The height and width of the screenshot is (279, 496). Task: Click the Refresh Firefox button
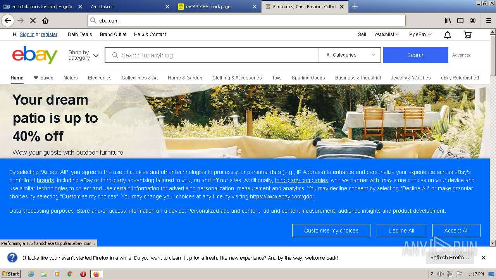pyautogui.click(x=449, y=258)
